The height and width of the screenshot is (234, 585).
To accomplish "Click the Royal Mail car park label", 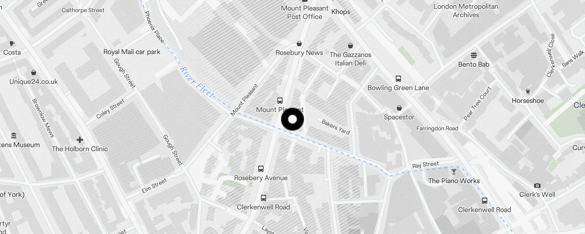I will (x=132, y=52).
